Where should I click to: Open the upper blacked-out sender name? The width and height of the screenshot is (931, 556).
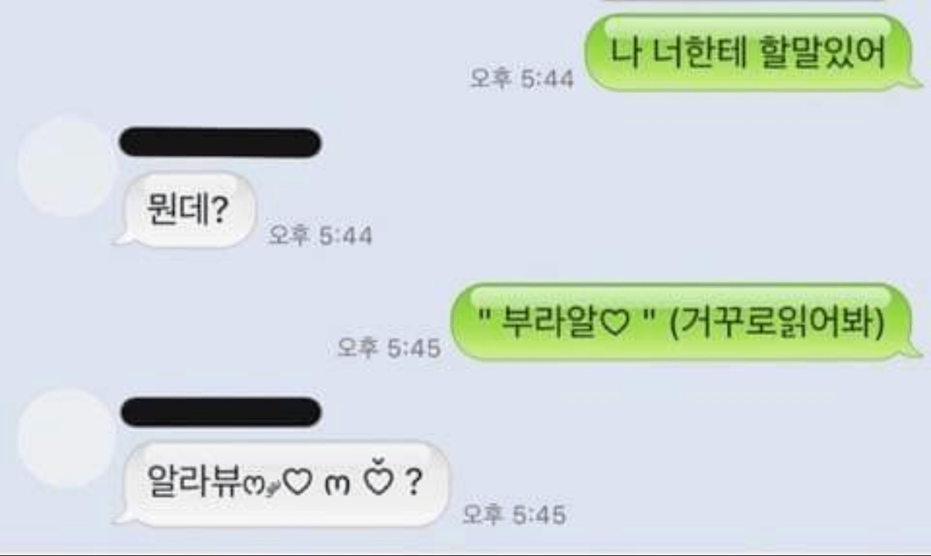click(x=220, y=142)
